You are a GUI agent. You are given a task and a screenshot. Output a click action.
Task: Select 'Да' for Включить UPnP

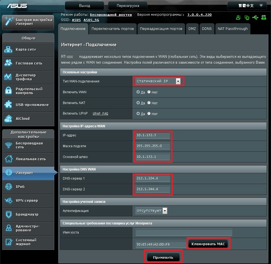(138, 114)
